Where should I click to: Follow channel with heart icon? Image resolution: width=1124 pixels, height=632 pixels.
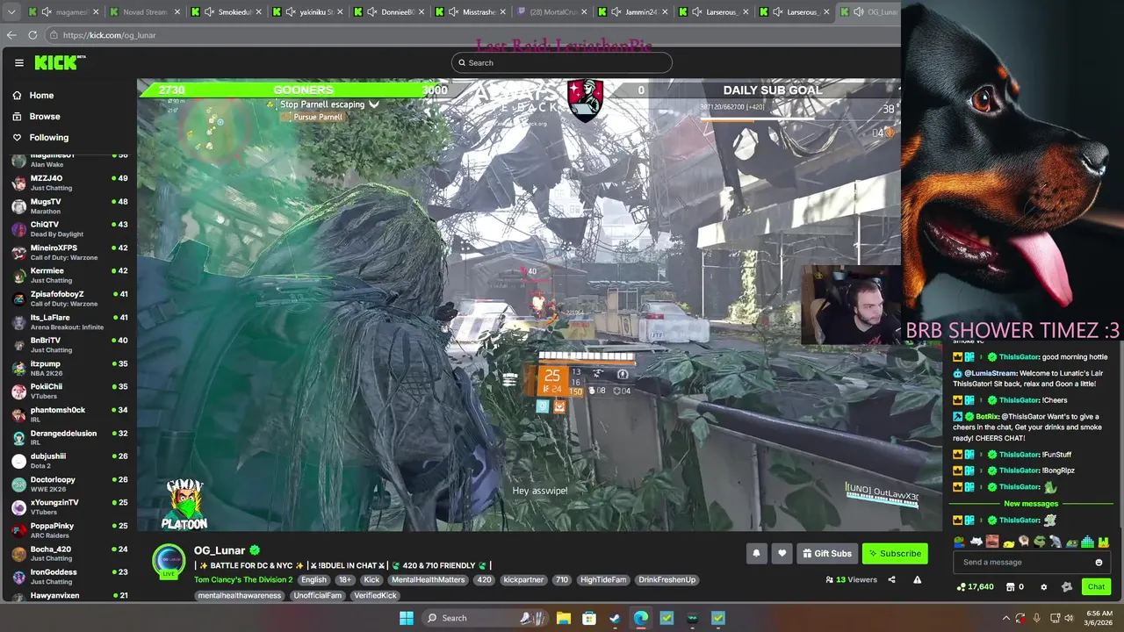pos(782,553)
